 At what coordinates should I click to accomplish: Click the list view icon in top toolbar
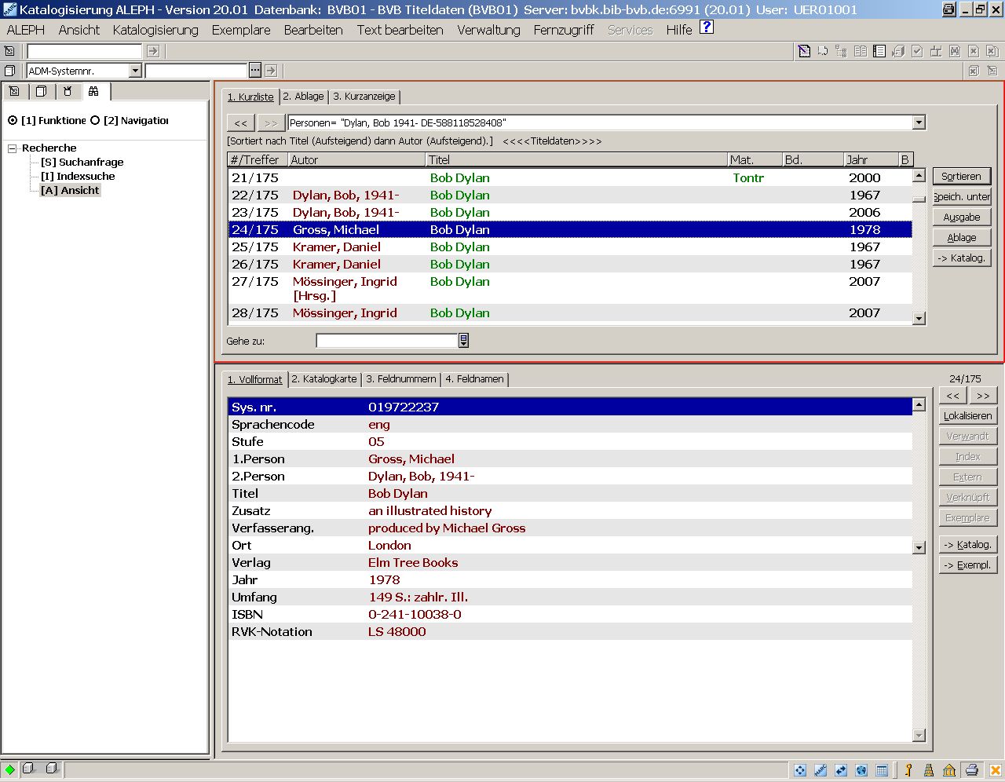coord(879,51)
